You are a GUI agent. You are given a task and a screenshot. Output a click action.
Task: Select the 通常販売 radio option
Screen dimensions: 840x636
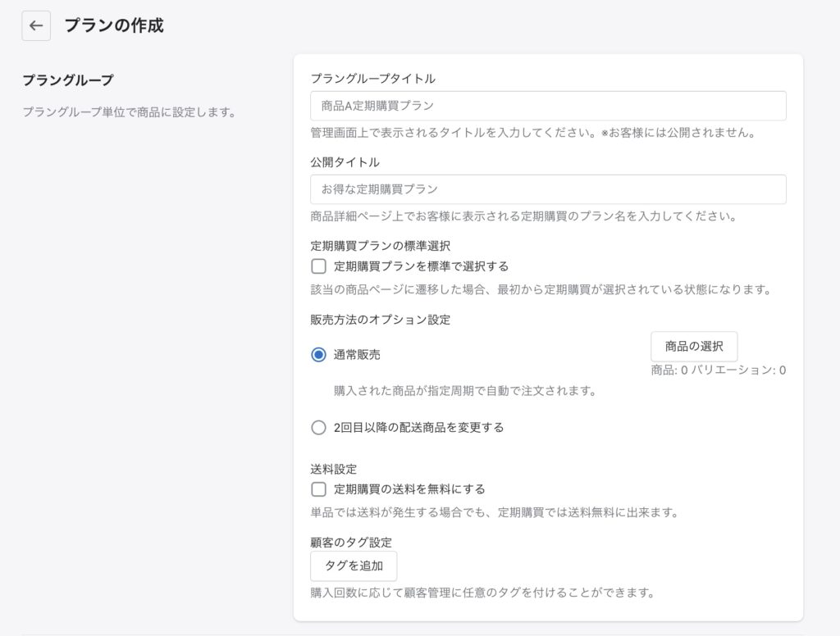[319, 354]
